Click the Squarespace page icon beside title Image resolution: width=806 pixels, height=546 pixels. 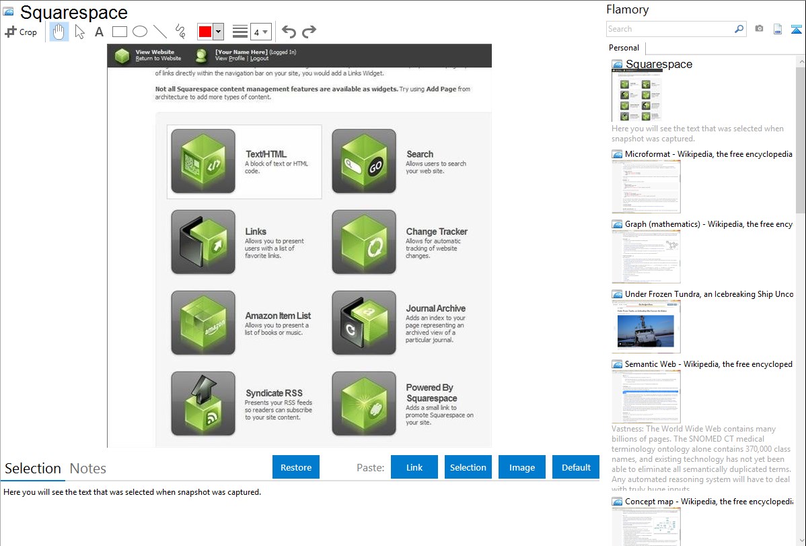8,11
